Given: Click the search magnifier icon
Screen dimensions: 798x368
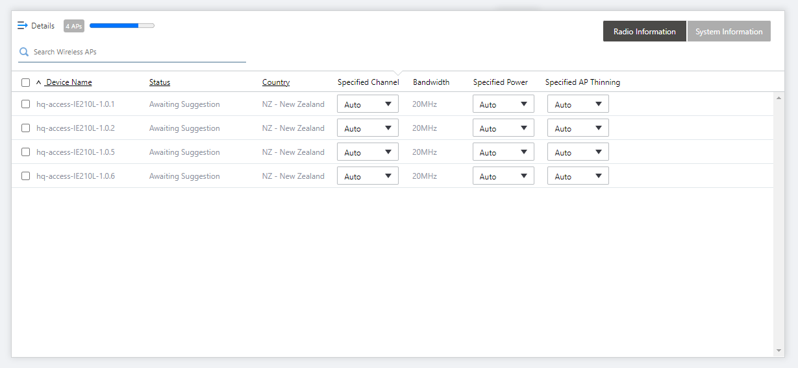Looking at the screenshot, I should click(x=24, y=52).
